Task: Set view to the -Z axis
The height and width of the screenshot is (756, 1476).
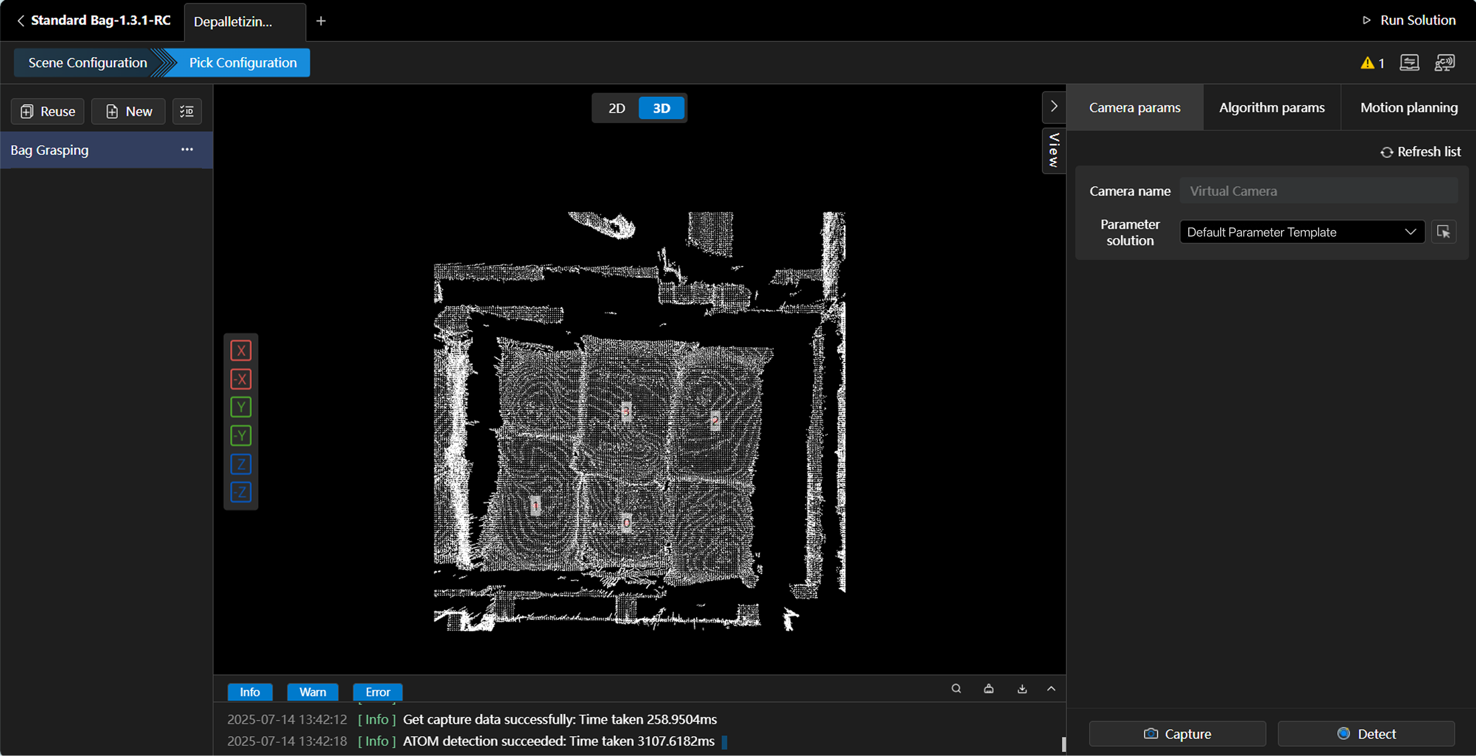Action: pyautogui.click(x=241, y=492)
